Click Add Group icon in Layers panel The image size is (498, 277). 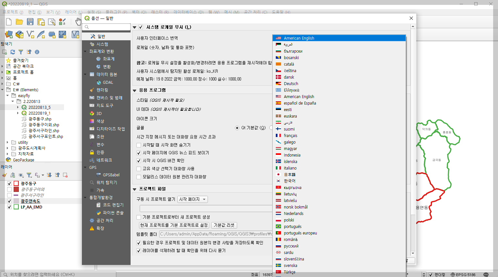point(13,175)
